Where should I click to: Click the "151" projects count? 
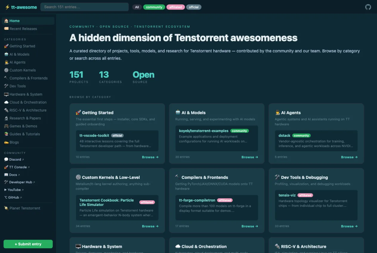(x=76, y=74)
